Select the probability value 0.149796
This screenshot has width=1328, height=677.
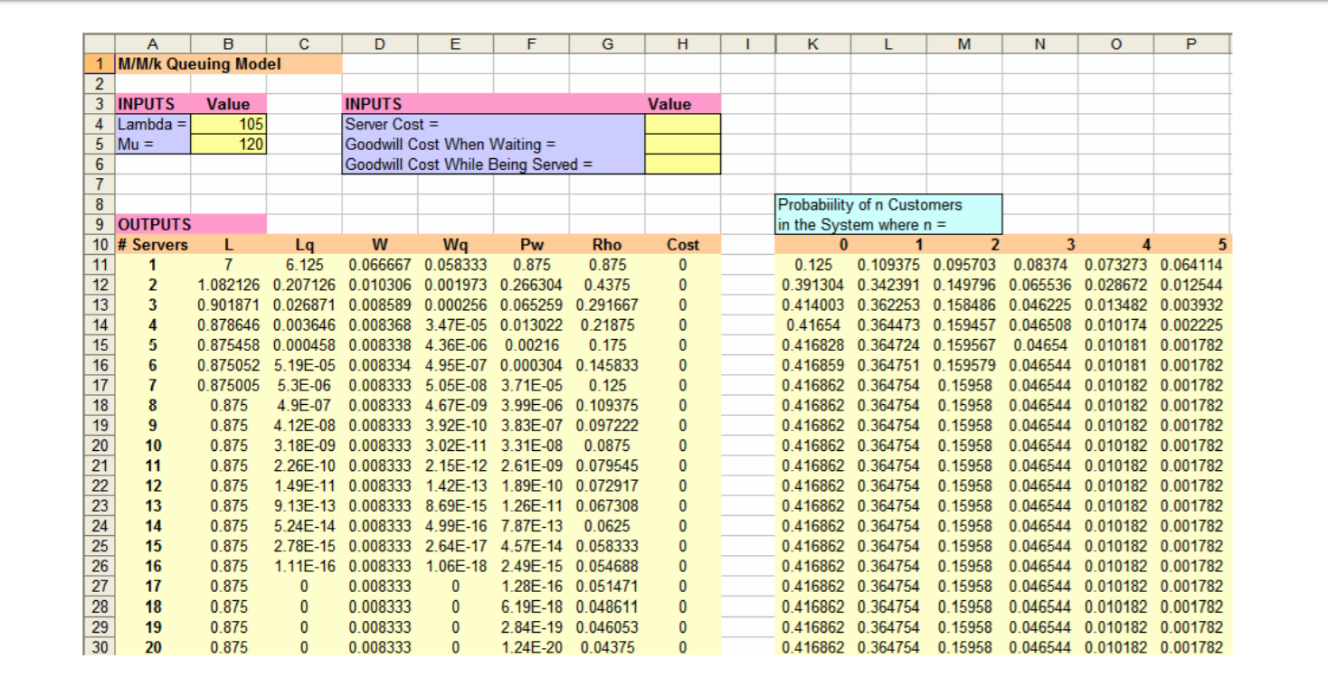coord(964,285)
